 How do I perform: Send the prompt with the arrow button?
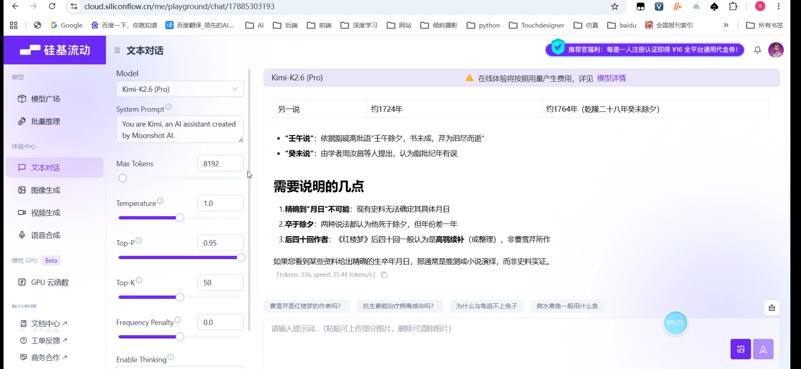click(763, 349)
